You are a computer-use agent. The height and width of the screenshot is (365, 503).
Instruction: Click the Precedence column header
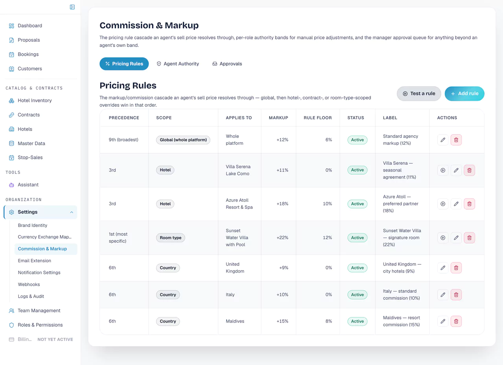124,118
